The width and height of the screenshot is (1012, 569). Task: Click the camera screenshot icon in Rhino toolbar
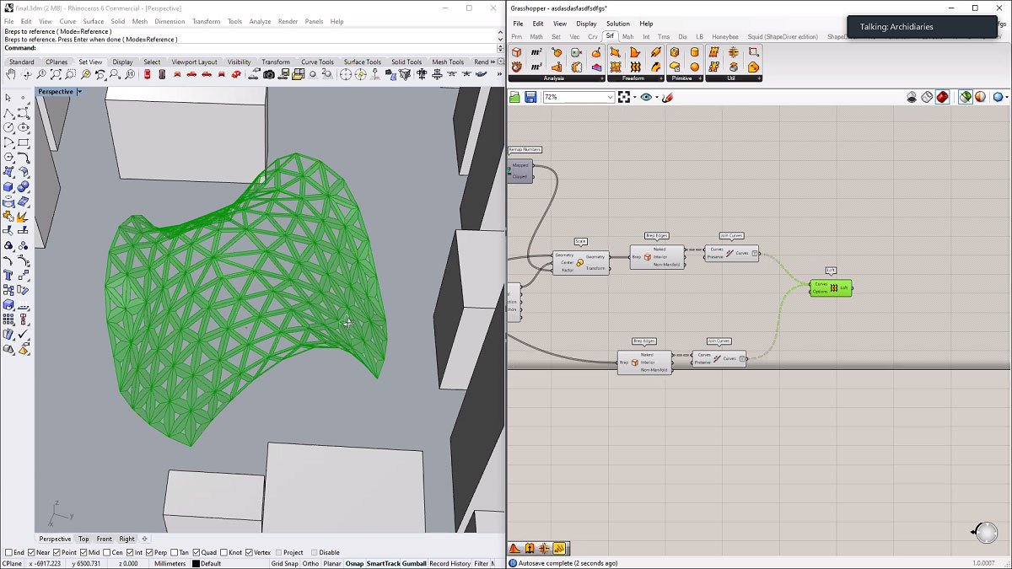tap(268, 75)
